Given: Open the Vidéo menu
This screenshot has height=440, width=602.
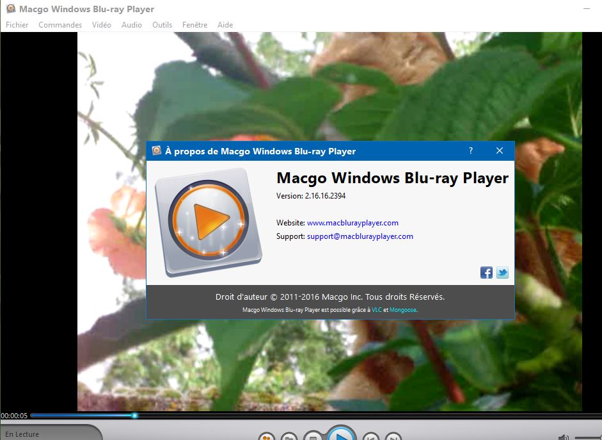Looking at the screenshot, I should coord(102,25).
